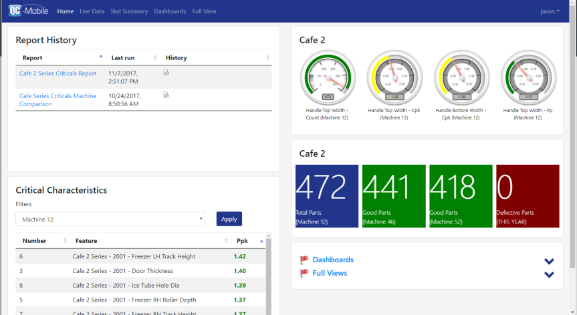577x315 pixels.
Task: Sort the table by Ppk column header
Action: pyautogui.click(x=242, y=240)
